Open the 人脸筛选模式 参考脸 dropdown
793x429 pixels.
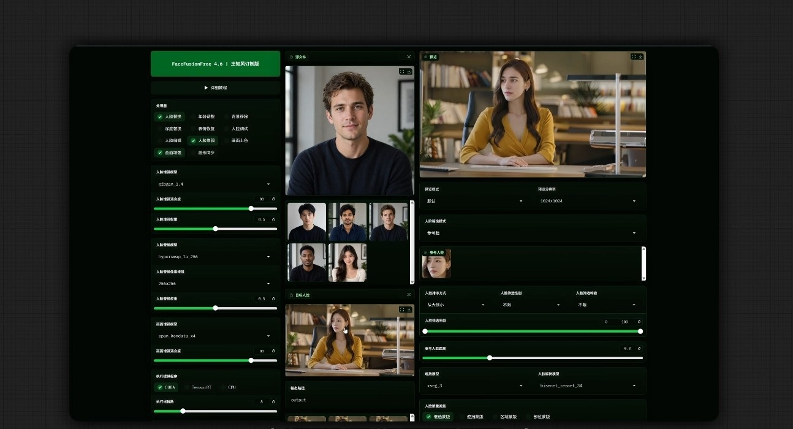click(x=533, y=233)
